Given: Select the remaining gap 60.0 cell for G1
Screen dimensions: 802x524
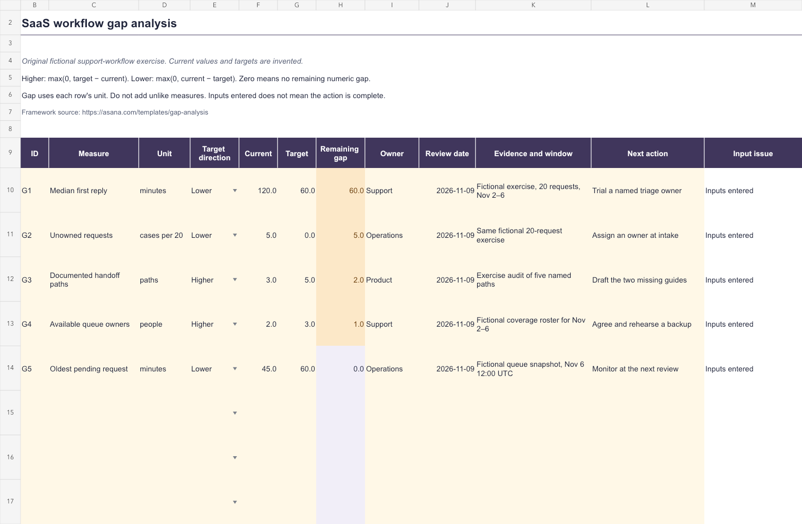Looking at the screenshot, I should point(340,191).
